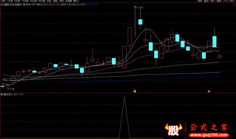The image size is (236, 139).
Task: Click the round icon beside 藏在龙头 indicator
Action: 2,94
